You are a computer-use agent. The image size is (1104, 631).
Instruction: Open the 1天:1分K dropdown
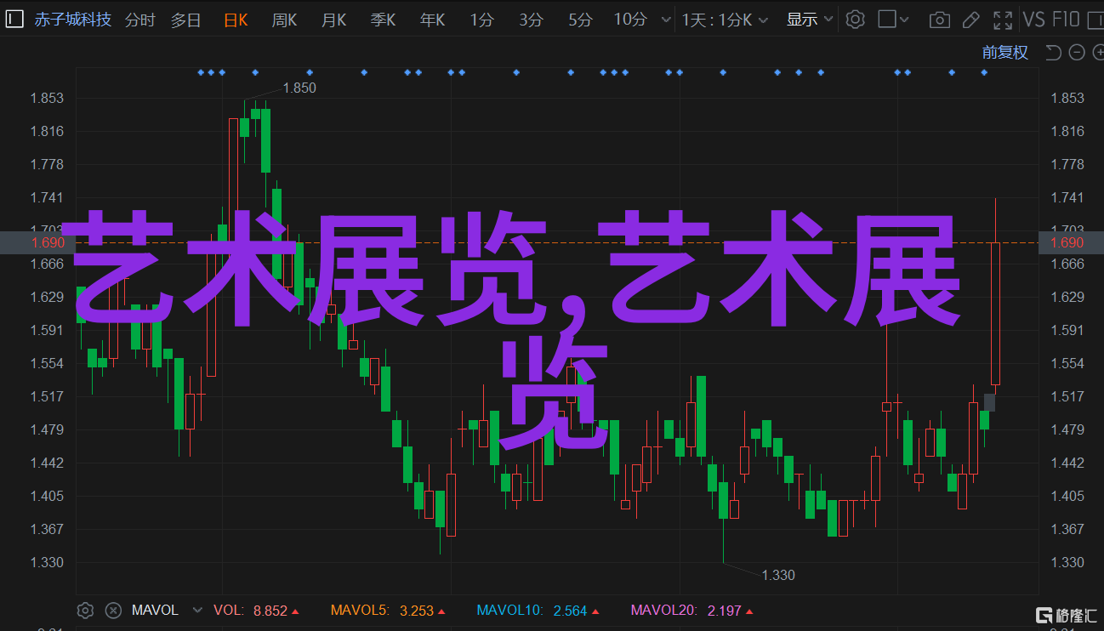725,19
